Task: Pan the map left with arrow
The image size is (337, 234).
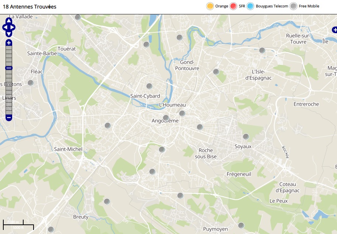Action: (4, 27)
